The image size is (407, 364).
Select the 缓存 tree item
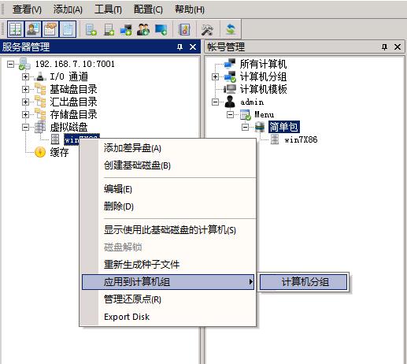[x=59, y=152]
